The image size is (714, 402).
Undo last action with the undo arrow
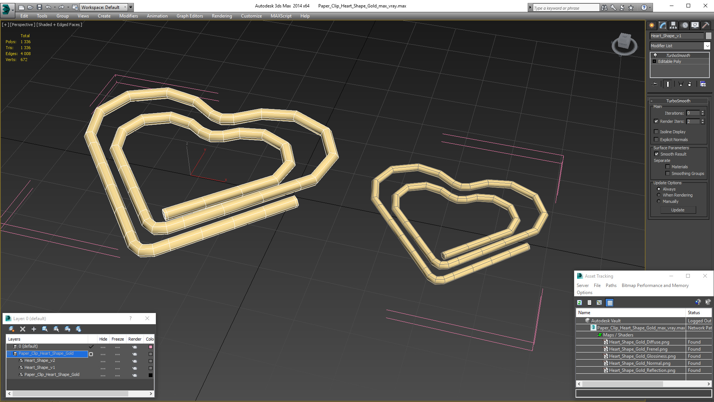48,7
